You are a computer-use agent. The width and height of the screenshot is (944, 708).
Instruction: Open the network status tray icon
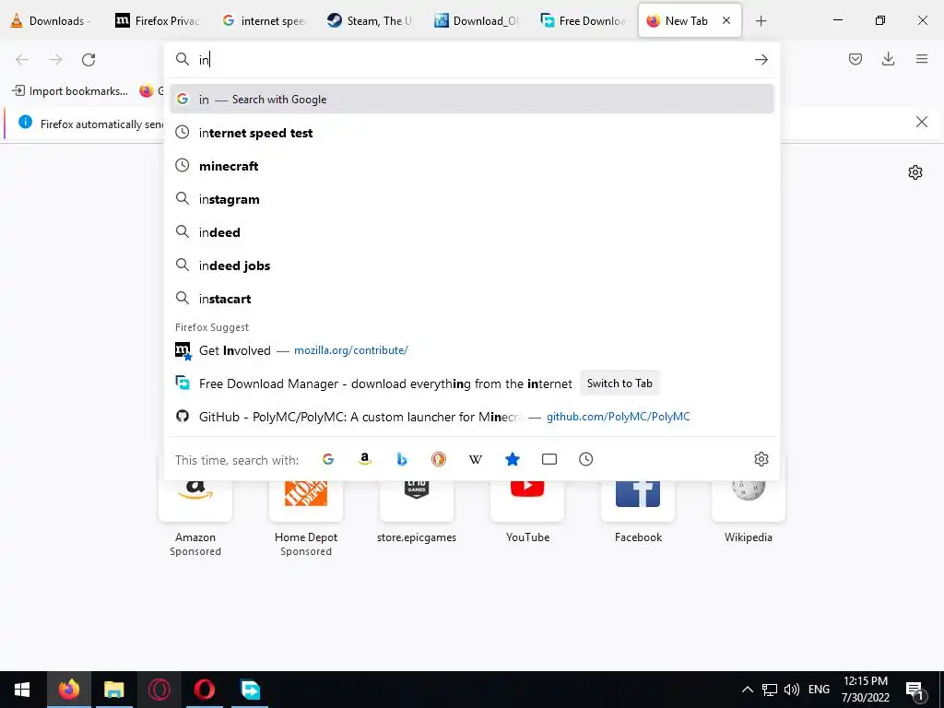770,690
